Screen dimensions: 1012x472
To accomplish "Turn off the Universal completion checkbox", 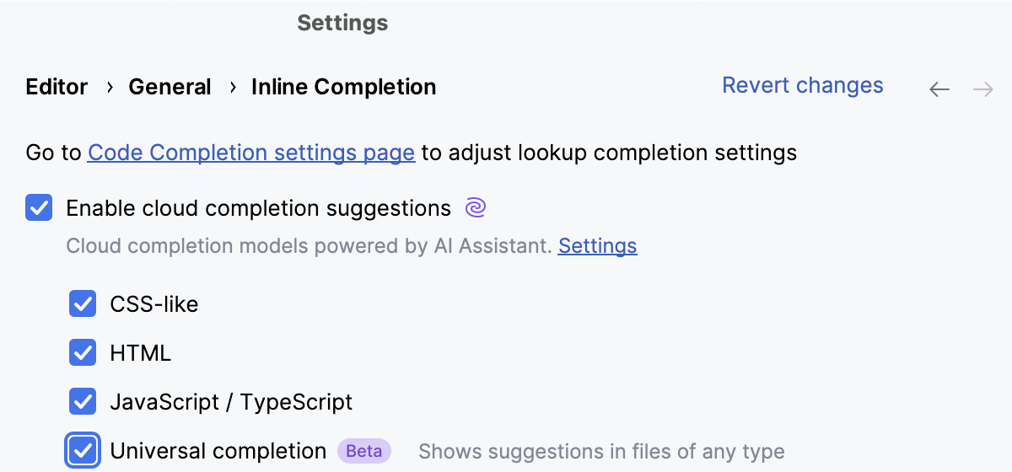I will (83, 451).
